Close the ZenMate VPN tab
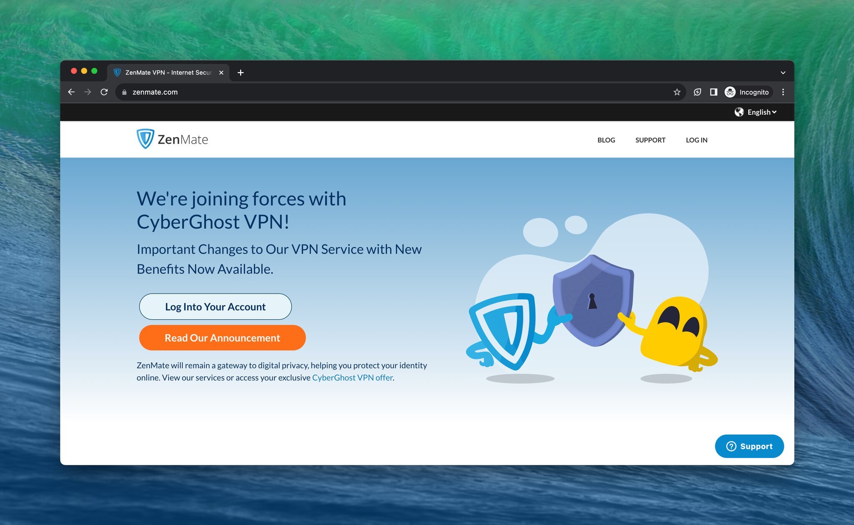Viewport: 854px width, 525px height. (221, 73)
